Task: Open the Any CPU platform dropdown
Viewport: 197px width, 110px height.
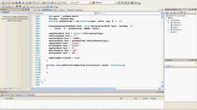Action: [90, 3]
